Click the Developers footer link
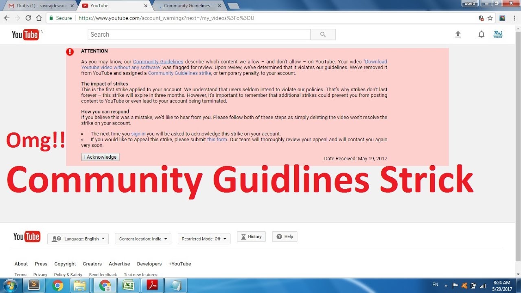 pyautogui.click(x=149, y=264)
